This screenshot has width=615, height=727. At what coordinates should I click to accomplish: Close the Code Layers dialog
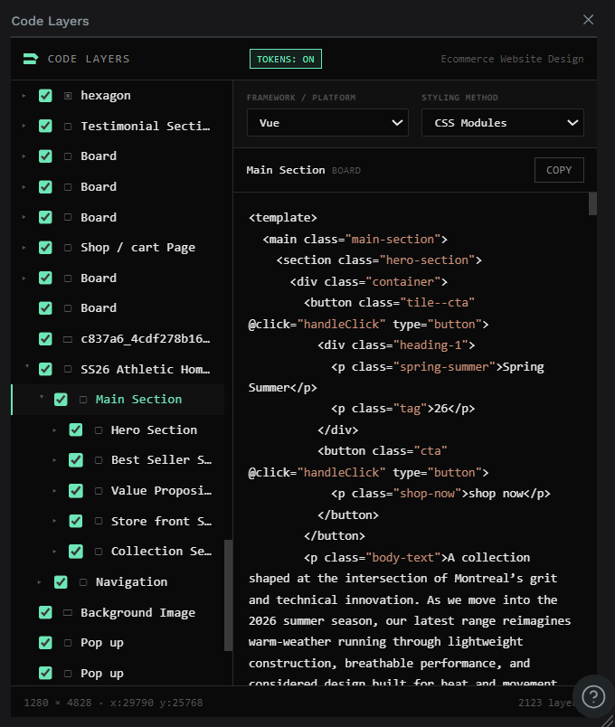[588, 20]
